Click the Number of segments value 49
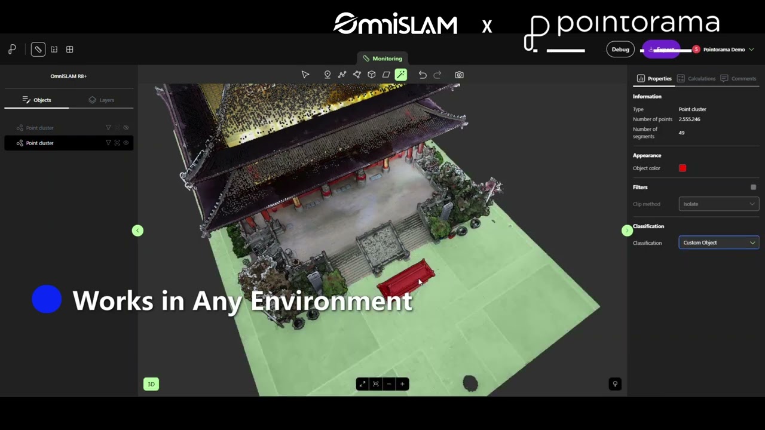Viewport: 765px width, 430px height. pos(681,133)
